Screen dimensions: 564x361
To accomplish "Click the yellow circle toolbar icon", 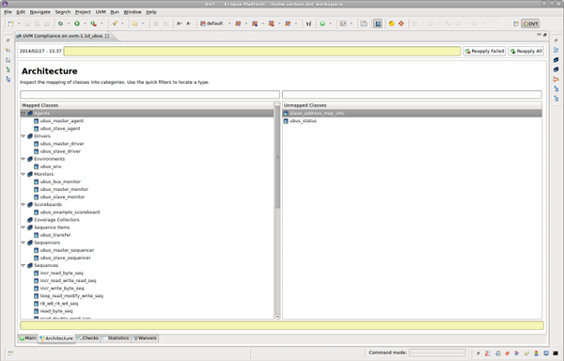I will [391, 24].
